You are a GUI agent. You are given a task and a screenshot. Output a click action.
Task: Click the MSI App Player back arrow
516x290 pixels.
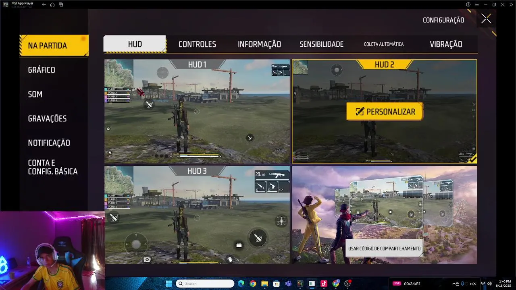click(44, 4)
